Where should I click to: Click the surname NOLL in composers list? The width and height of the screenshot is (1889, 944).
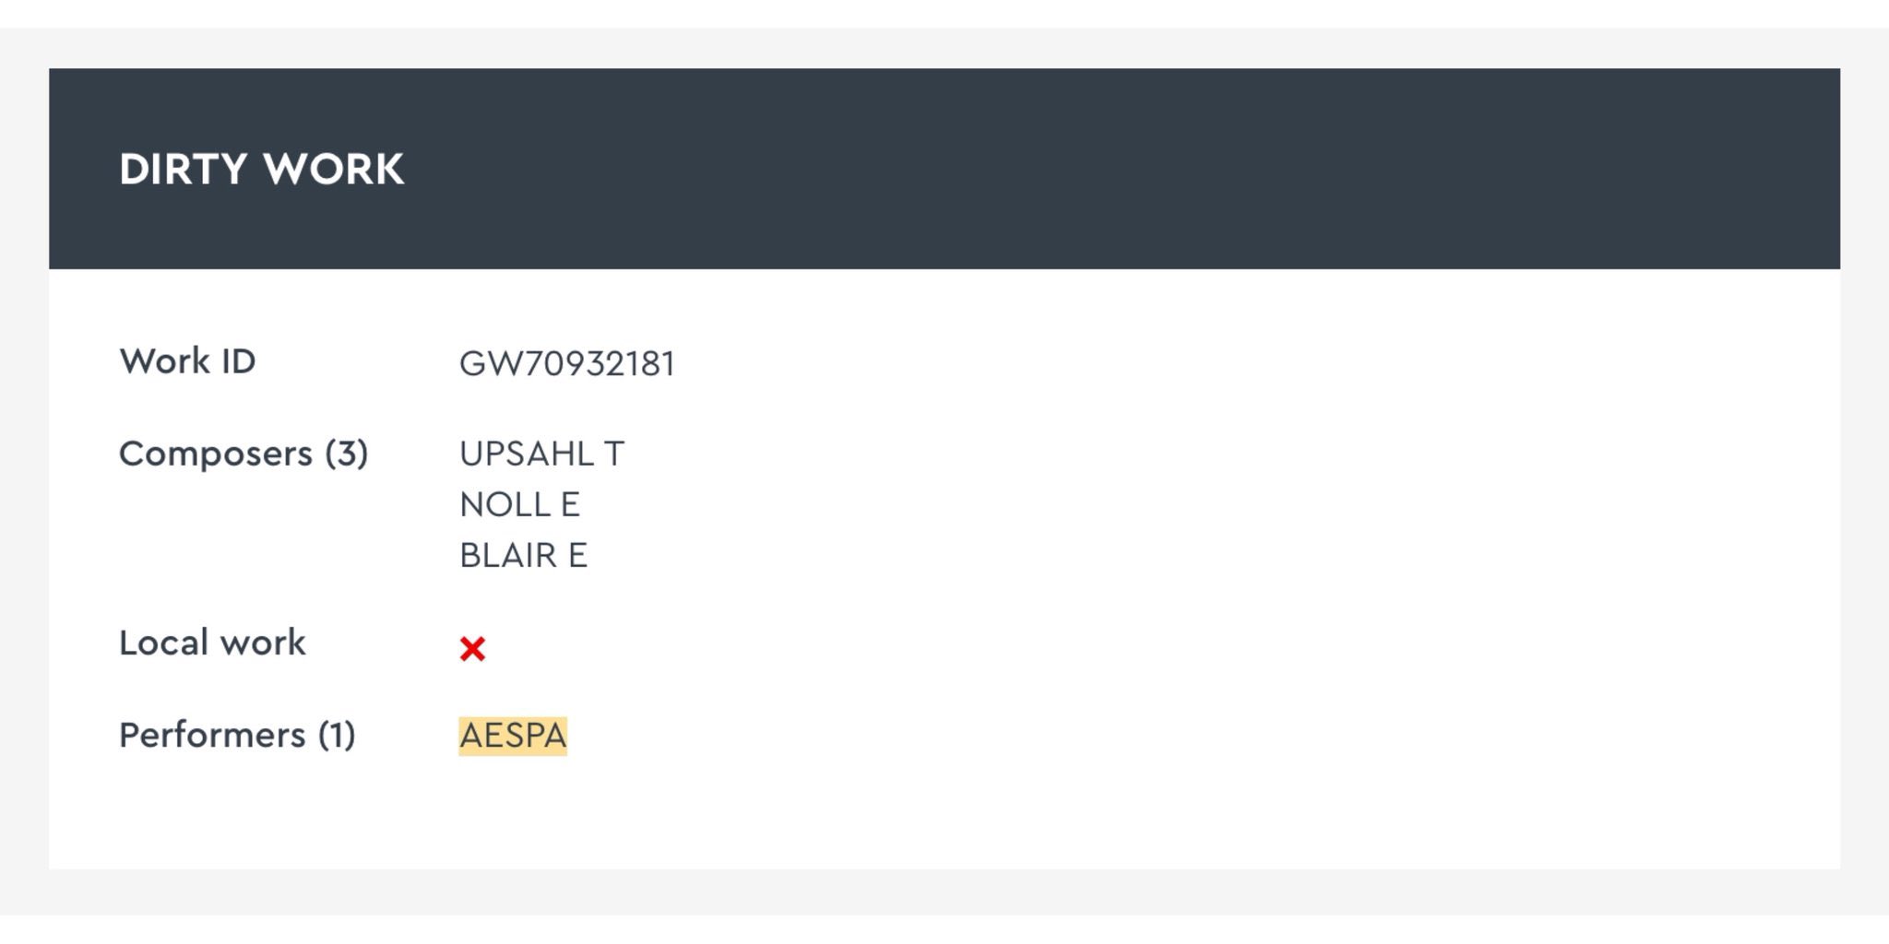click(505, 504)
